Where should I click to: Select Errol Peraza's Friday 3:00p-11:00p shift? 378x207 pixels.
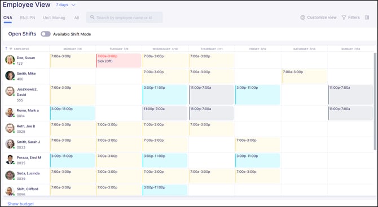[258, 161]
